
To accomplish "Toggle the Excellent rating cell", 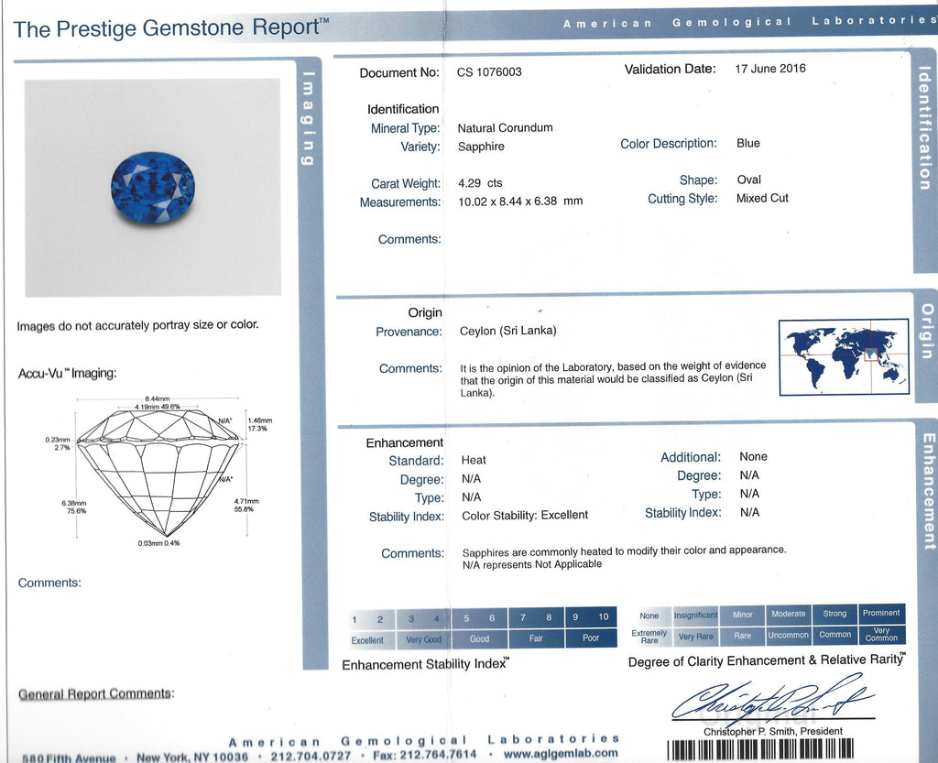I will (367, 639).
